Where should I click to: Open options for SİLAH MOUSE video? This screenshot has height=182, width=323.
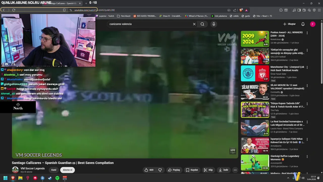pos(307,86)
